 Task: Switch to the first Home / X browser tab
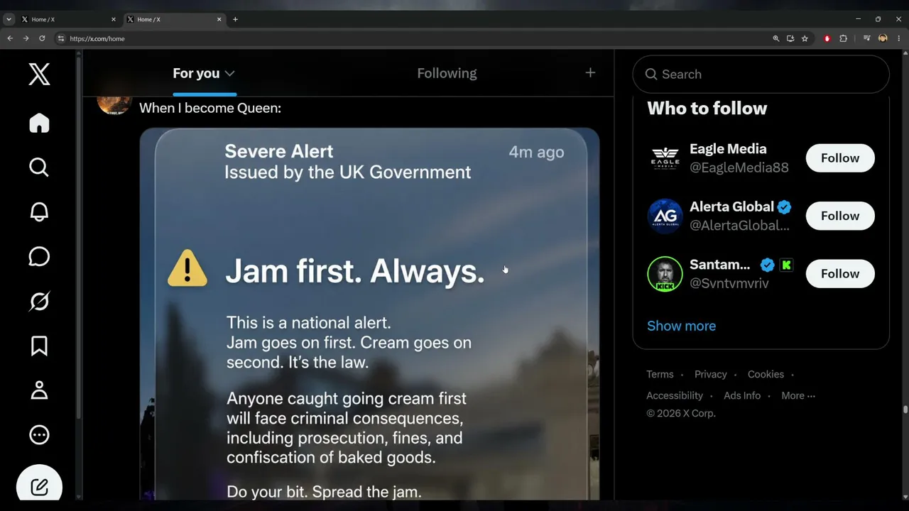[x=68, y=19]
